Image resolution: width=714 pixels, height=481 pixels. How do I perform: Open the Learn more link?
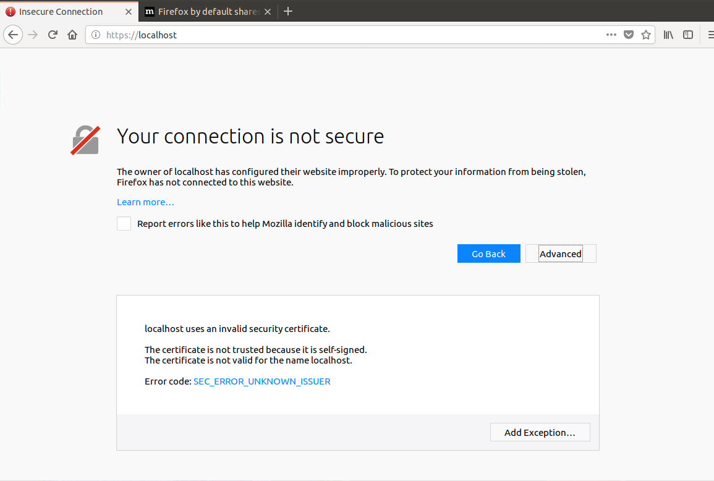(x=145, y=202)
